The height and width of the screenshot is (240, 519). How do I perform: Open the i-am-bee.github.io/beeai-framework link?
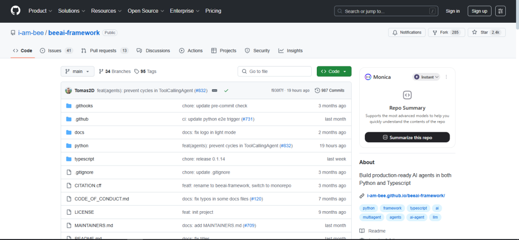406,196
